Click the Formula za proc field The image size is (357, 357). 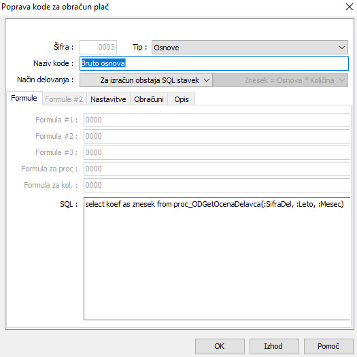point(217,169)
